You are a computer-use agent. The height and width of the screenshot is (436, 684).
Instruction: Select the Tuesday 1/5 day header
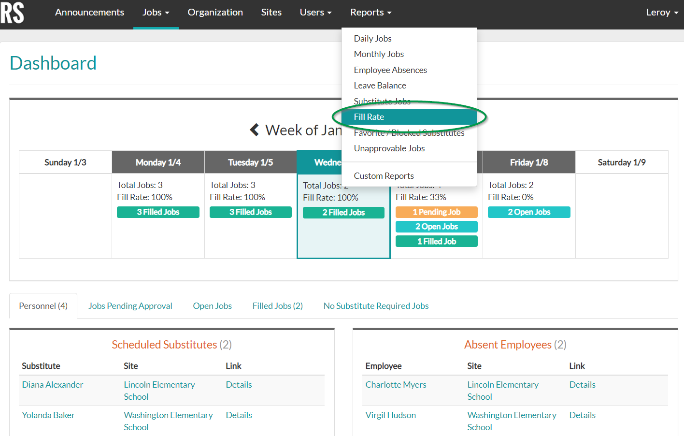point(250,162)
